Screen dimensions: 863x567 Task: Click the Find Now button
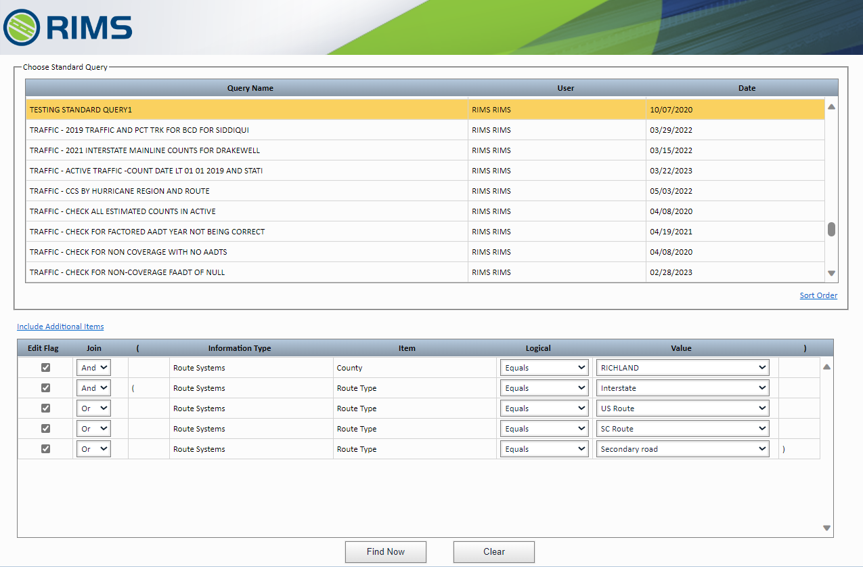click(386, 551)
